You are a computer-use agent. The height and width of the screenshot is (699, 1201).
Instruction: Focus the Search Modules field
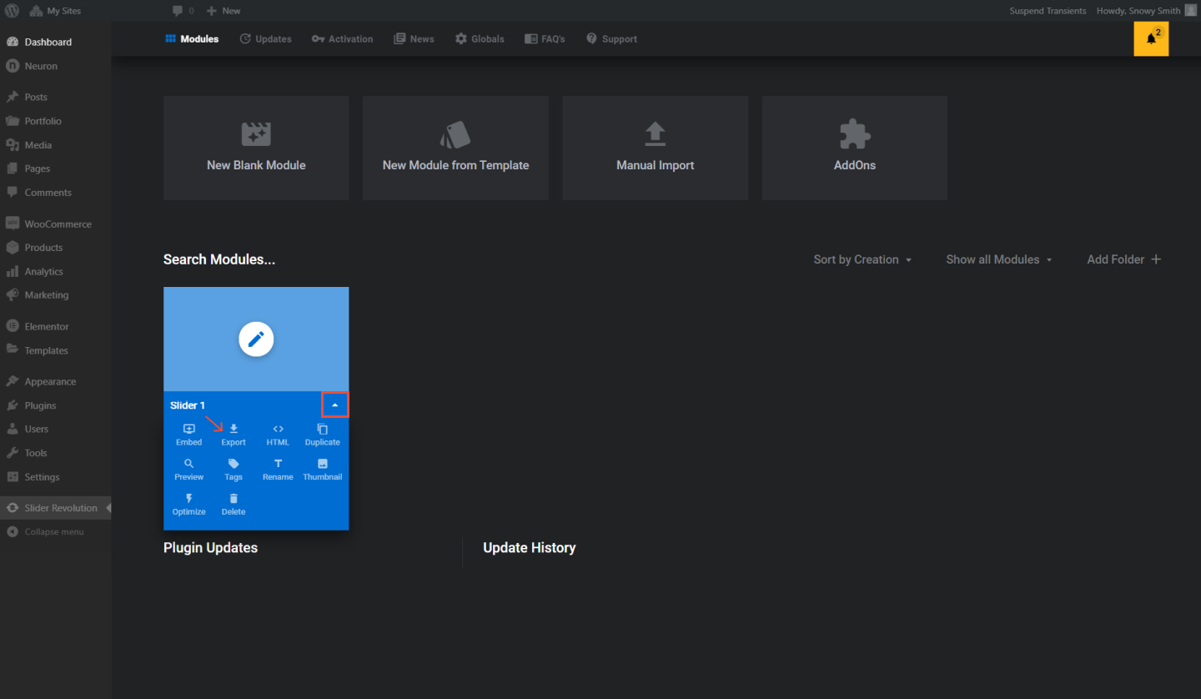pyautogui.click(x=219, y=259)
